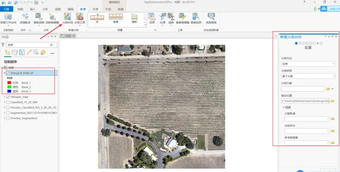Open the Pixel Editor (像素编辑器)

(183, 18)
